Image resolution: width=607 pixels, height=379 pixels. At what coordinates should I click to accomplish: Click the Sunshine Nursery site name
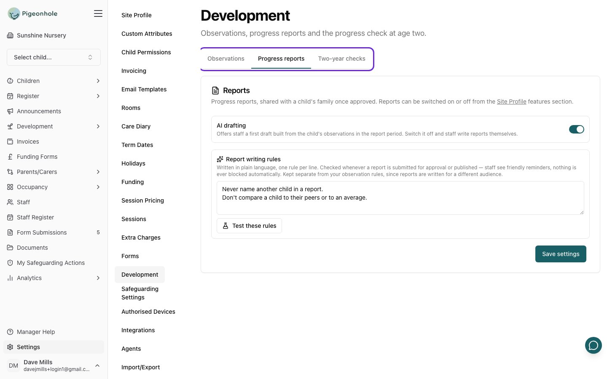[x=41, y=35]
